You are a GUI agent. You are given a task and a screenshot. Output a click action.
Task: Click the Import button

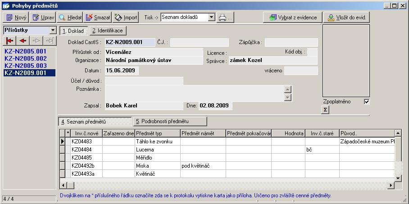tap(126, 18)
